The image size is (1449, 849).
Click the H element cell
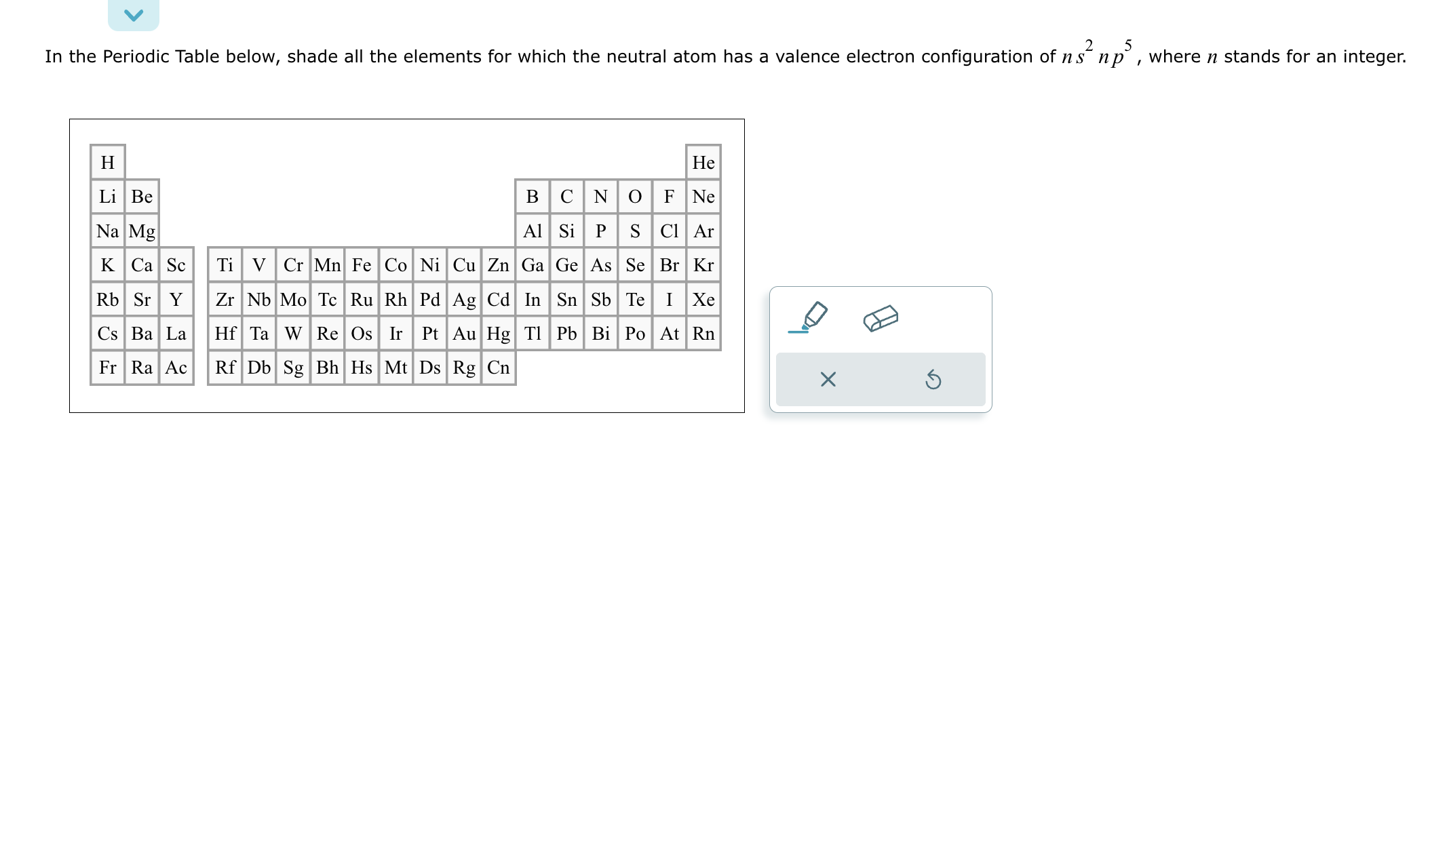tap(107, 163)
